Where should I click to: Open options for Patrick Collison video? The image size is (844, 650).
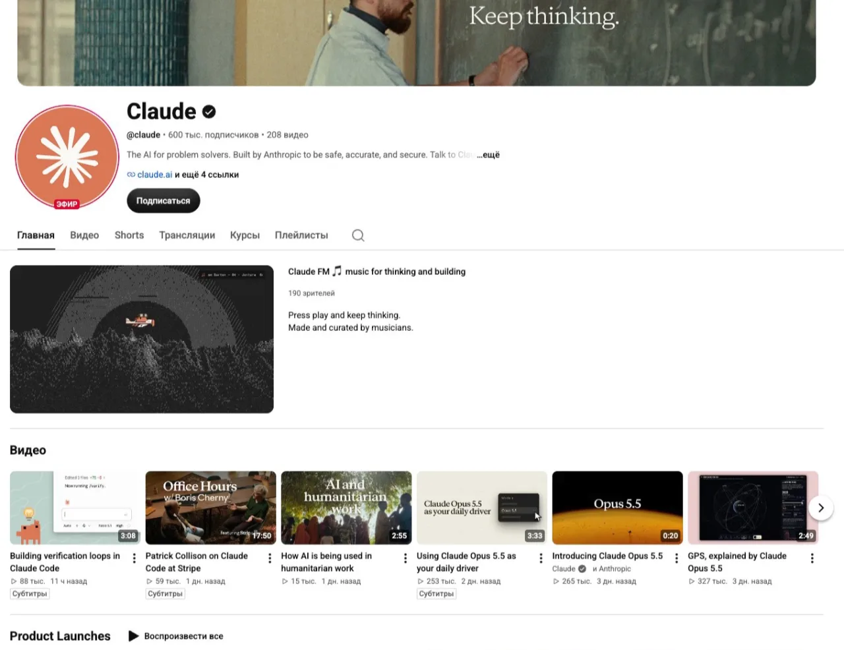pyautogui.click(x=270, y=558)
